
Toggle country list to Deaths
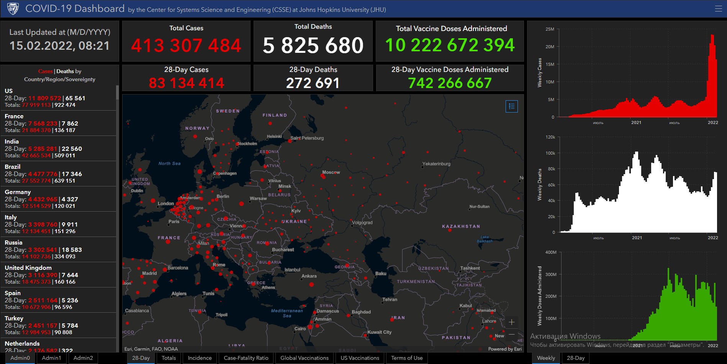tap(65, 71)
